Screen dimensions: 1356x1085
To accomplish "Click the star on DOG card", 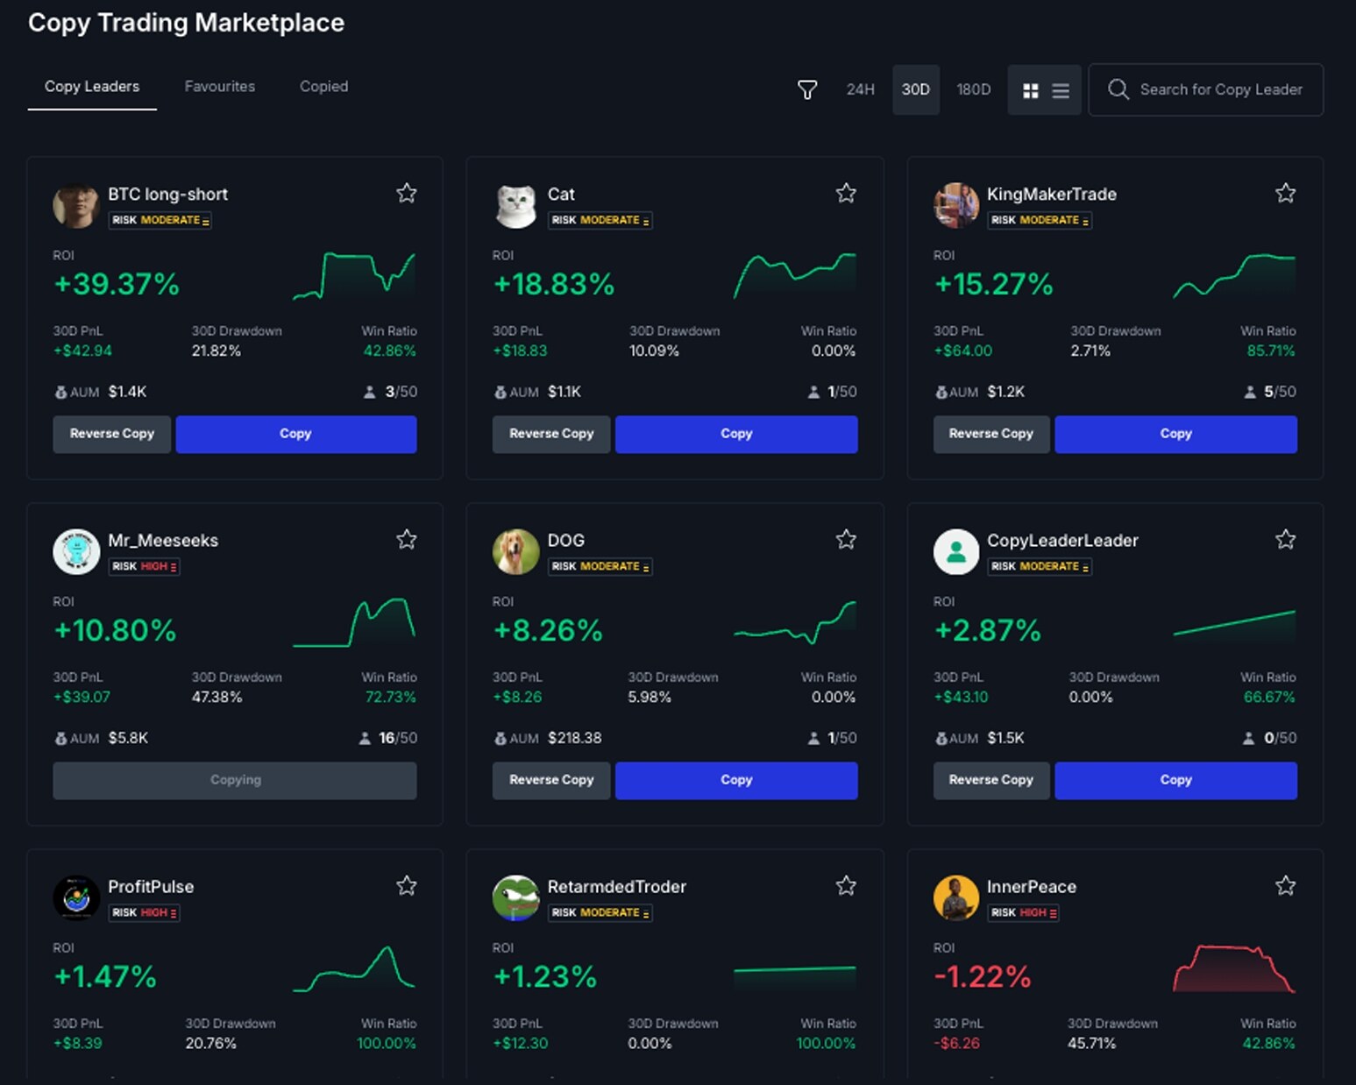I will 845,539.
